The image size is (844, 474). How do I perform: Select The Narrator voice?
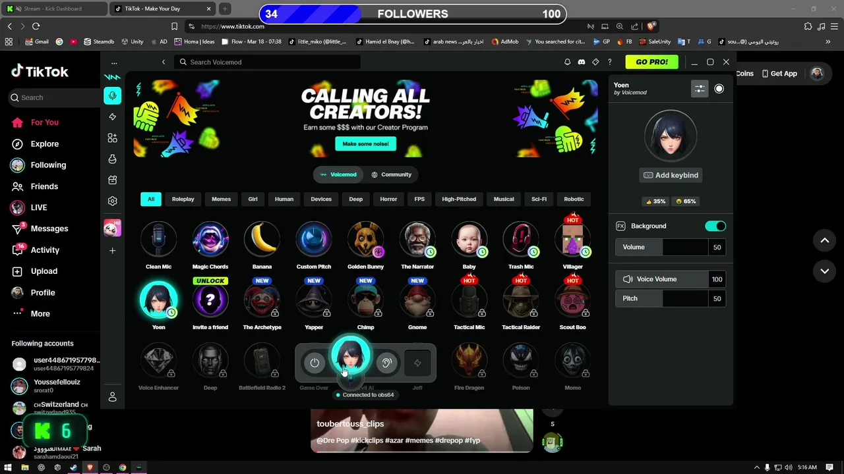pos(417,246)
